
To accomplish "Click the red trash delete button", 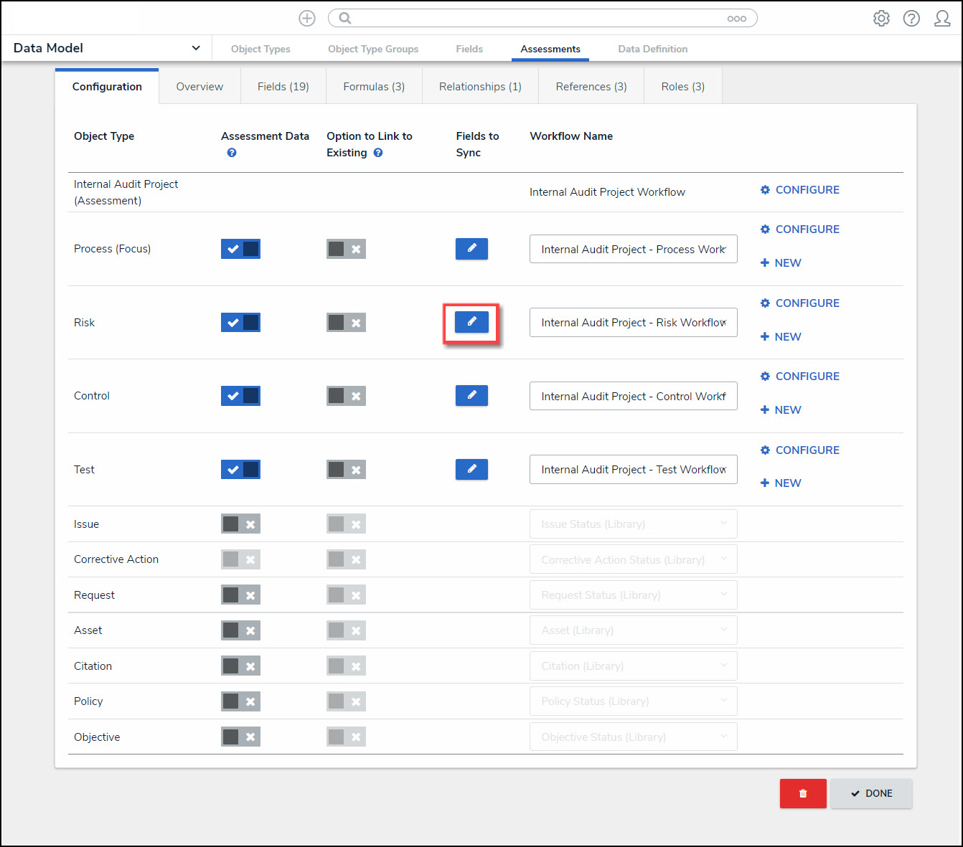I will [803, 793].
